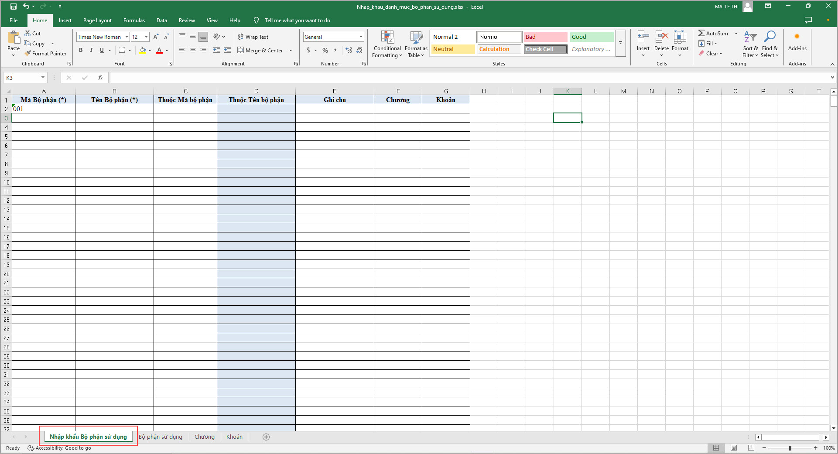Image resolution: width=838 pixels, height=454 pixels.
Task: Open Find & Select magnifier
Action: pos(770,44)
